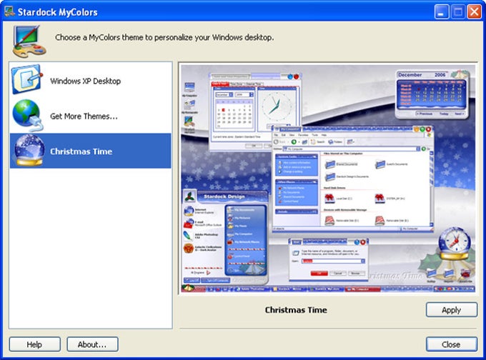Click the MyColors palette icon in header
This screenshot has height=360, width=486.
coord(29,41)
